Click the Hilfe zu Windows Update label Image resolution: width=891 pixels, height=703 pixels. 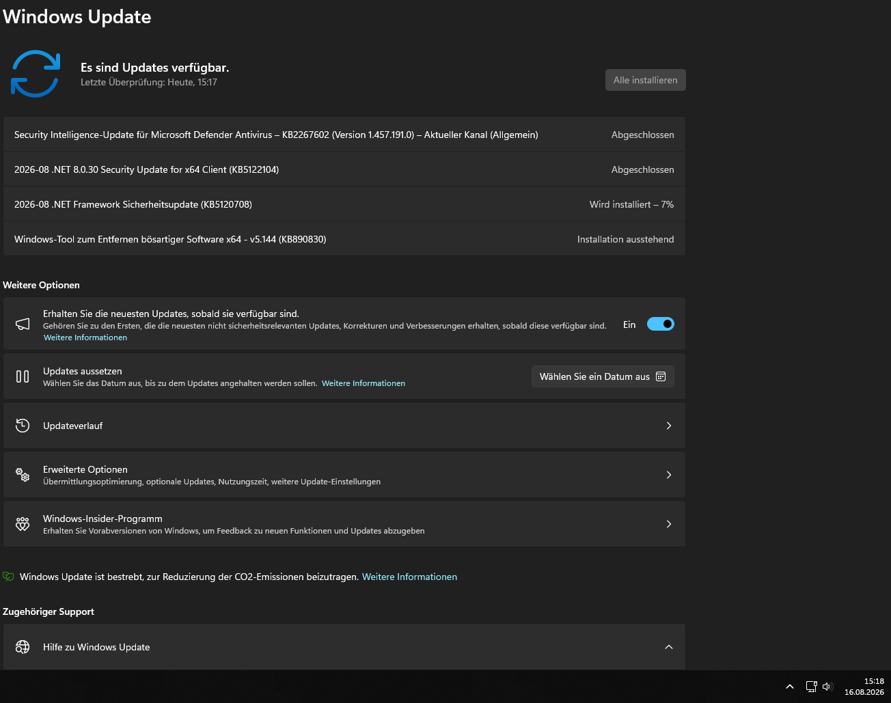point(96,647)
